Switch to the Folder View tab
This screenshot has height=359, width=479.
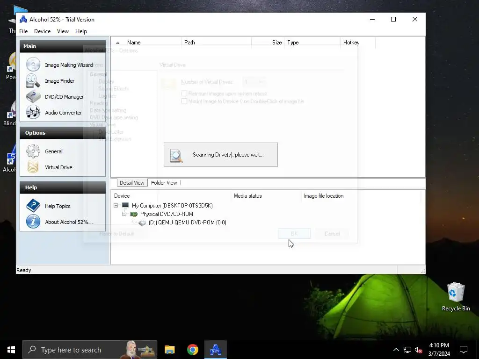[164, 183]
